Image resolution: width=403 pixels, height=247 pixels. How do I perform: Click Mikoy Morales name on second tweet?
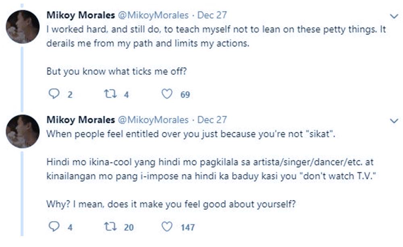tap(79, 119)
